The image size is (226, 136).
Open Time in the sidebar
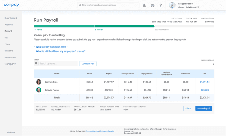pyautogui.click(x=7, y=44)
